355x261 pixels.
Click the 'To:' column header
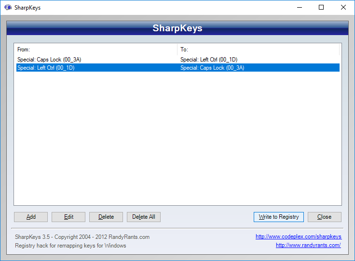point(258,50)
